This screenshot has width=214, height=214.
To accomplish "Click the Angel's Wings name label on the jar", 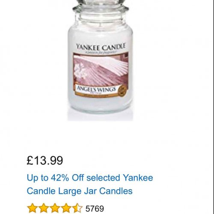I will pyautogui.click(x=96, y=89).
